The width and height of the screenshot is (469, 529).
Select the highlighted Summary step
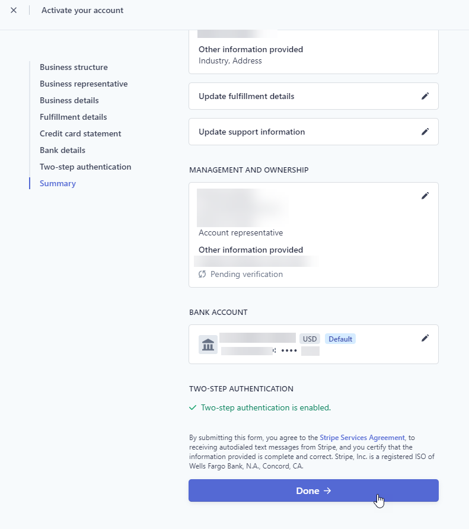(x=58, y=183)
